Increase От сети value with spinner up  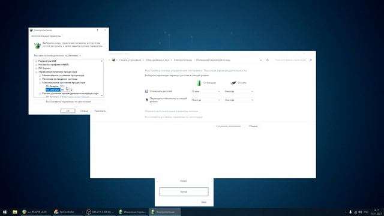71,89
